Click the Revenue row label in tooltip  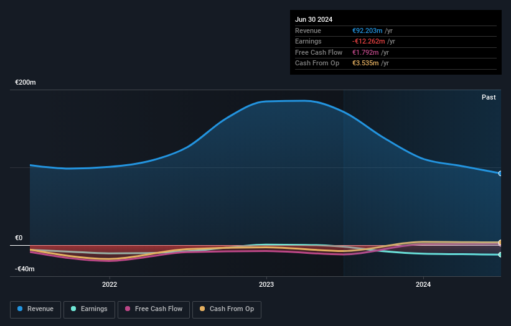(x=308, y=30)
